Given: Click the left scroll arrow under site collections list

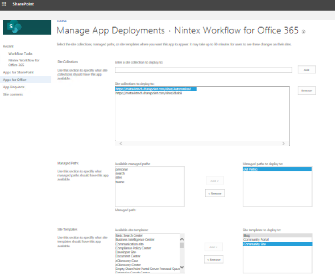Looking at the screenshot, I should [x=121, y=143].
